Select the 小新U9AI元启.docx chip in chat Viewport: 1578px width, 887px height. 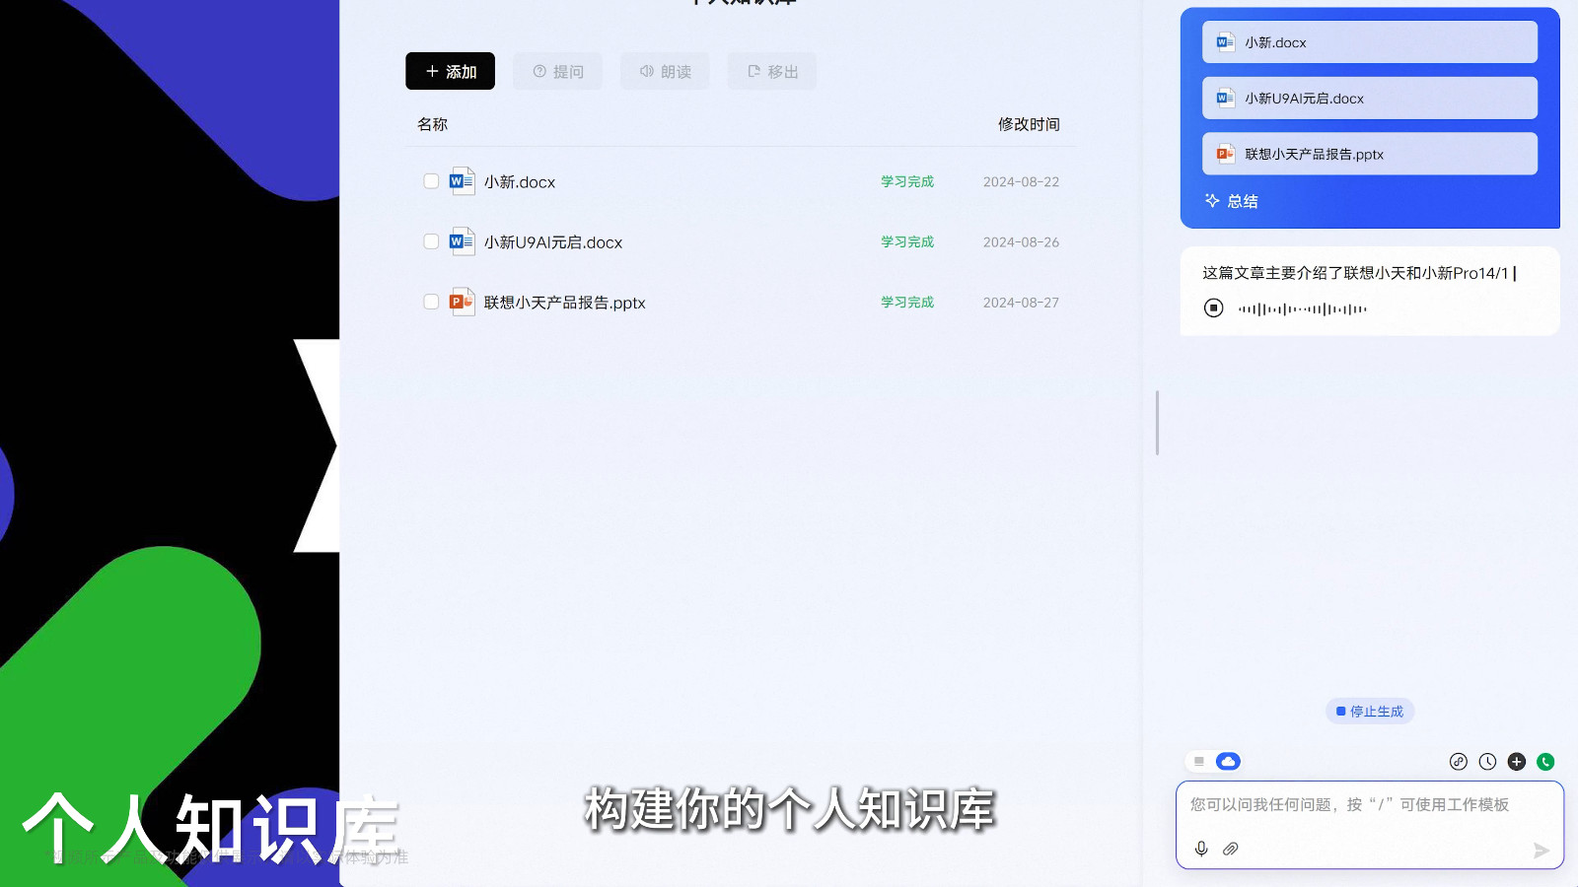coord(1370,98)
